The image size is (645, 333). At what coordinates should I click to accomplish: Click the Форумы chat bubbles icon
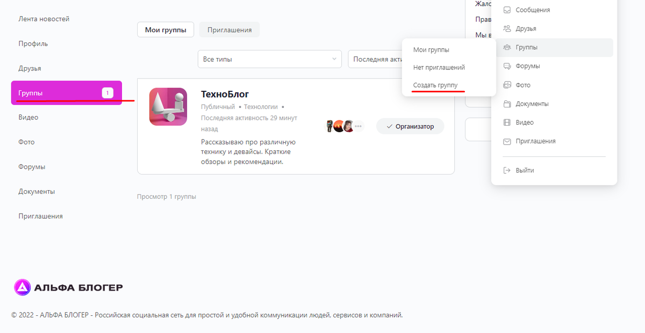pos(507,66)
